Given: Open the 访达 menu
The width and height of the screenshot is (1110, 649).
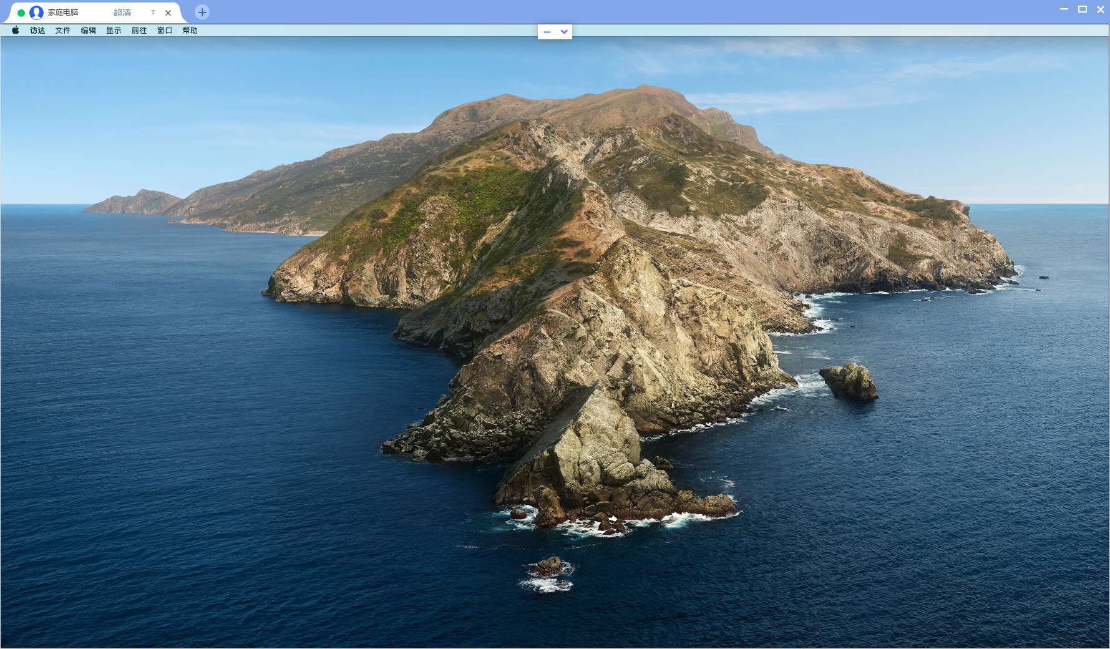Looking at the screenshot, I should 37,30.
